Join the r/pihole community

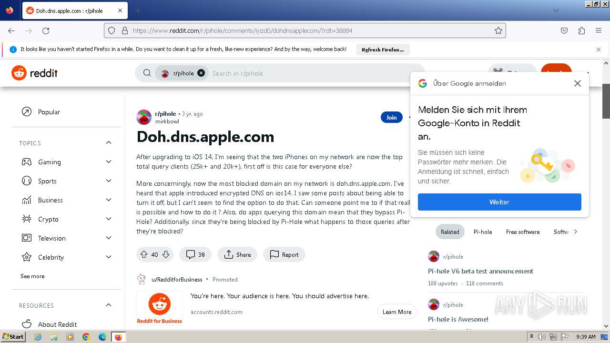[x=391, y=117]
